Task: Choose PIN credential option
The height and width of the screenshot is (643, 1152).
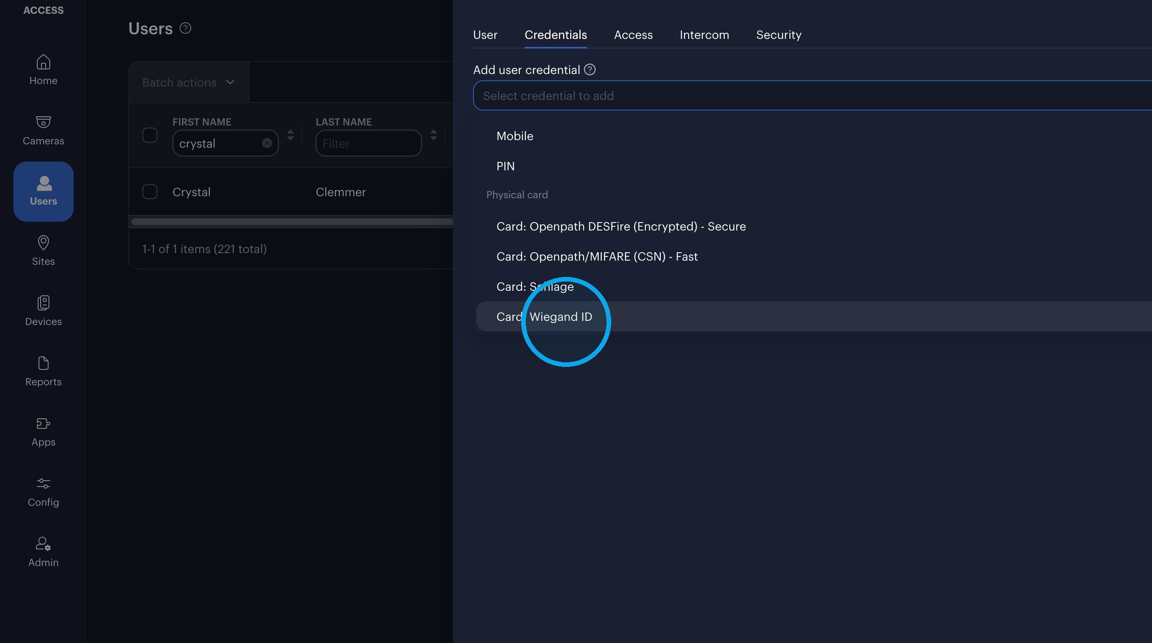Action: [814, 166]
